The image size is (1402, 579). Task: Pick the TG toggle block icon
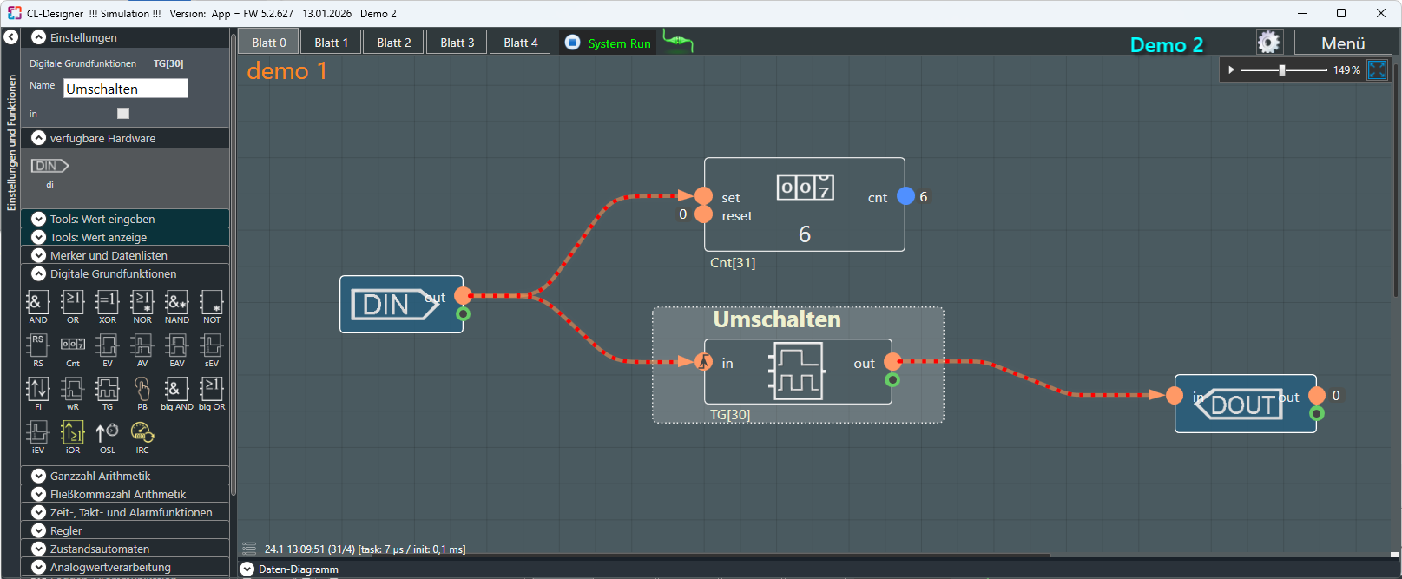[x=107, y=390]
